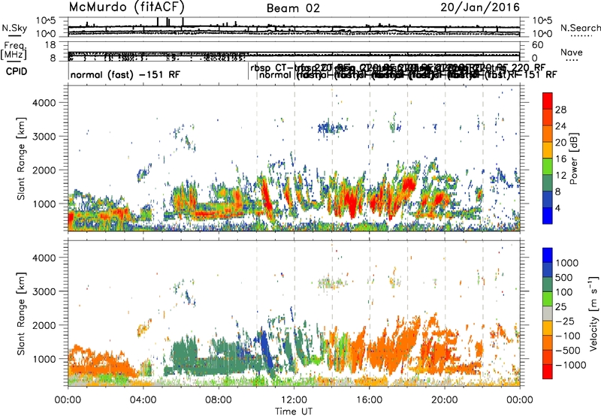Select the "28" Power colorbar label
This screenshot has width=601, height=416.
click(560, 110)
